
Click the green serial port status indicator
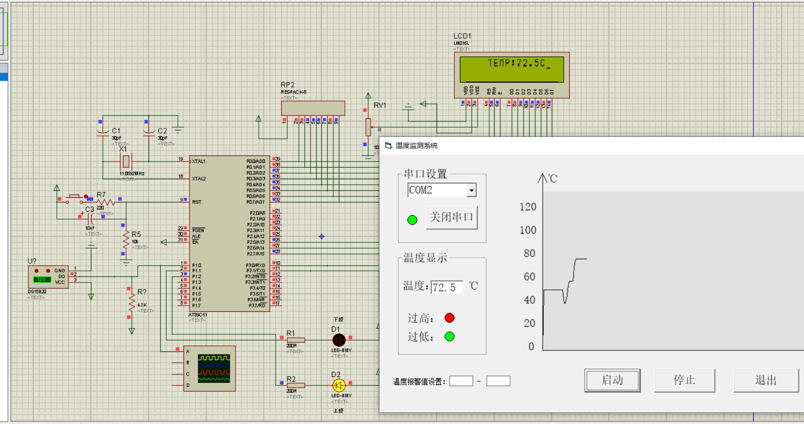click(412, 220)
